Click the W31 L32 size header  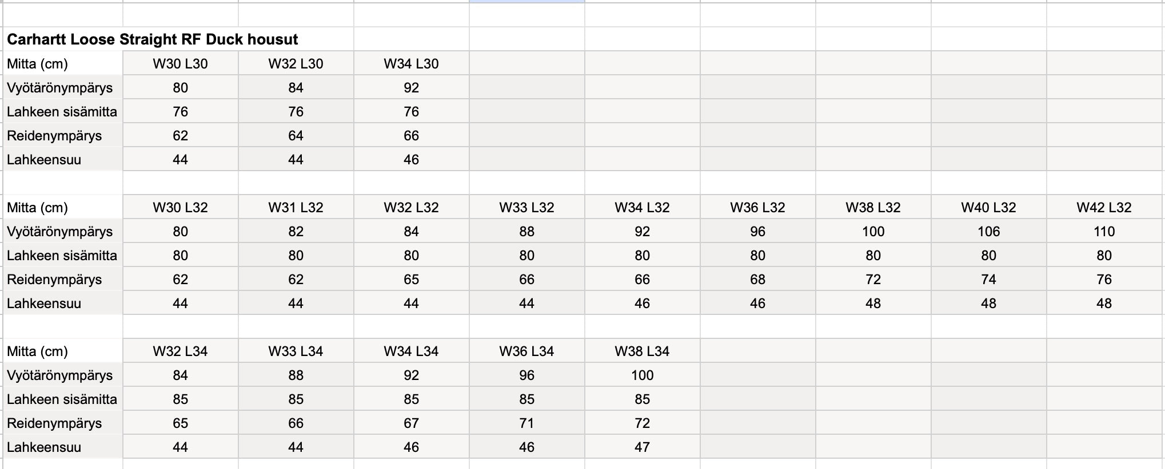coord(296,207)
